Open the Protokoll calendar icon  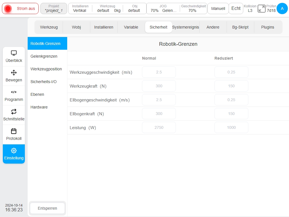(14, 131)
